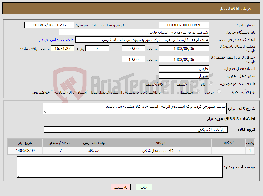This screenshot has height=196, width=263.
Task: Click item name دستگاه تست مدار شکن
Action: pos(161,151)
